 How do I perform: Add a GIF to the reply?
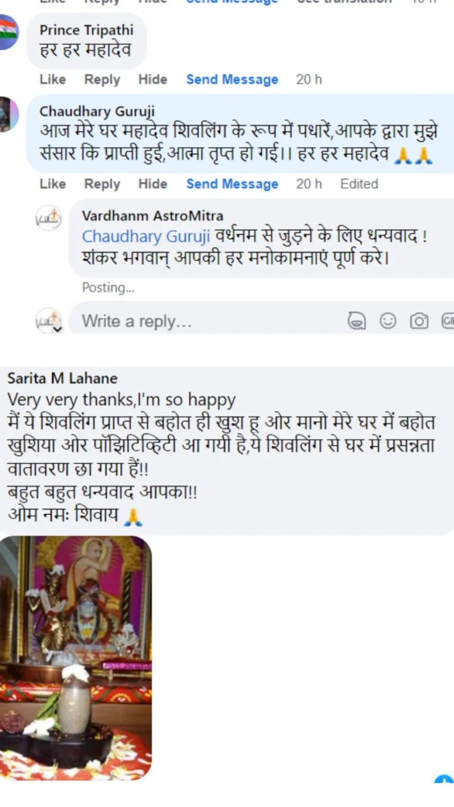(448, 321)
